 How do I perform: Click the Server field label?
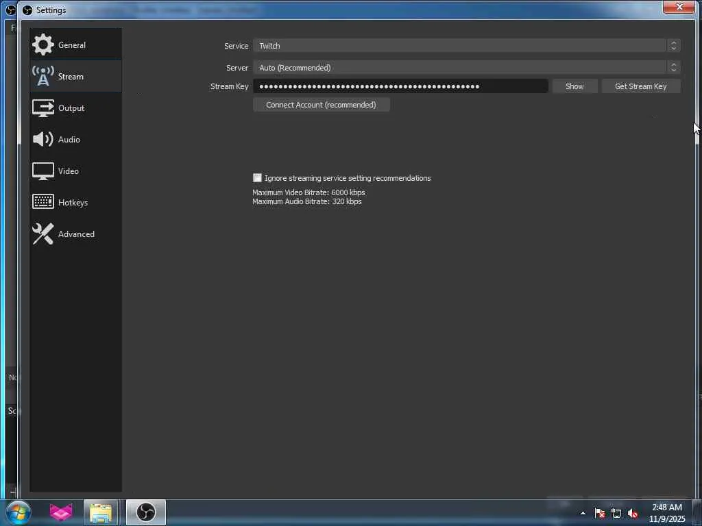(237, 68)
